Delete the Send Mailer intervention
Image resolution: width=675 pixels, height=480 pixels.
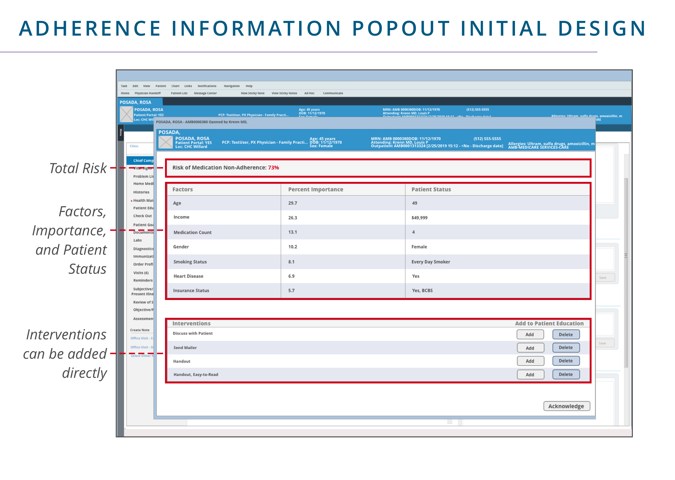pos(566,347)
